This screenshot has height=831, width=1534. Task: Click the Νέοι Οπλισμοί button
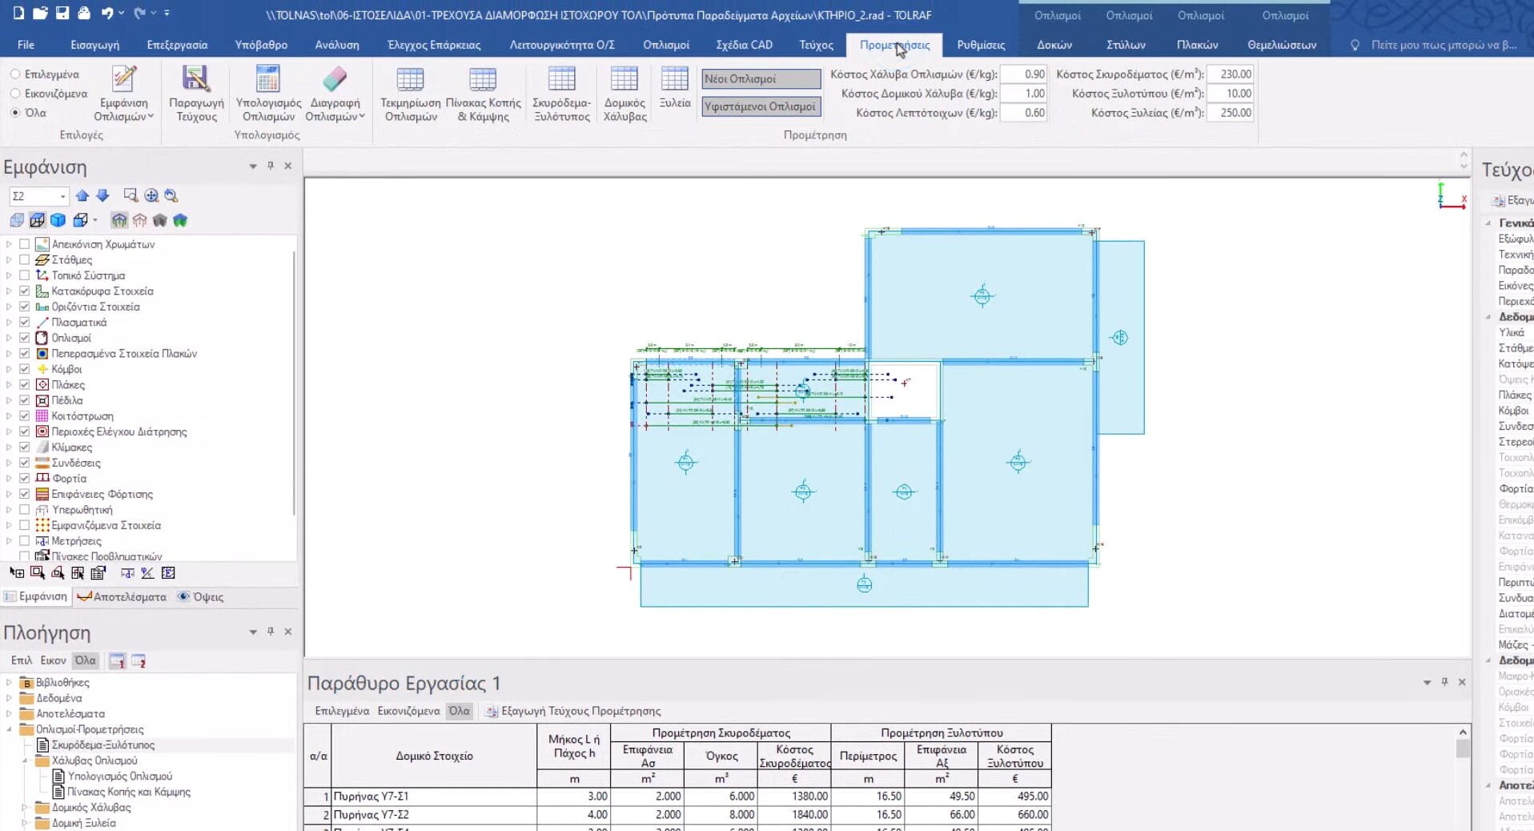click(761, 79)
